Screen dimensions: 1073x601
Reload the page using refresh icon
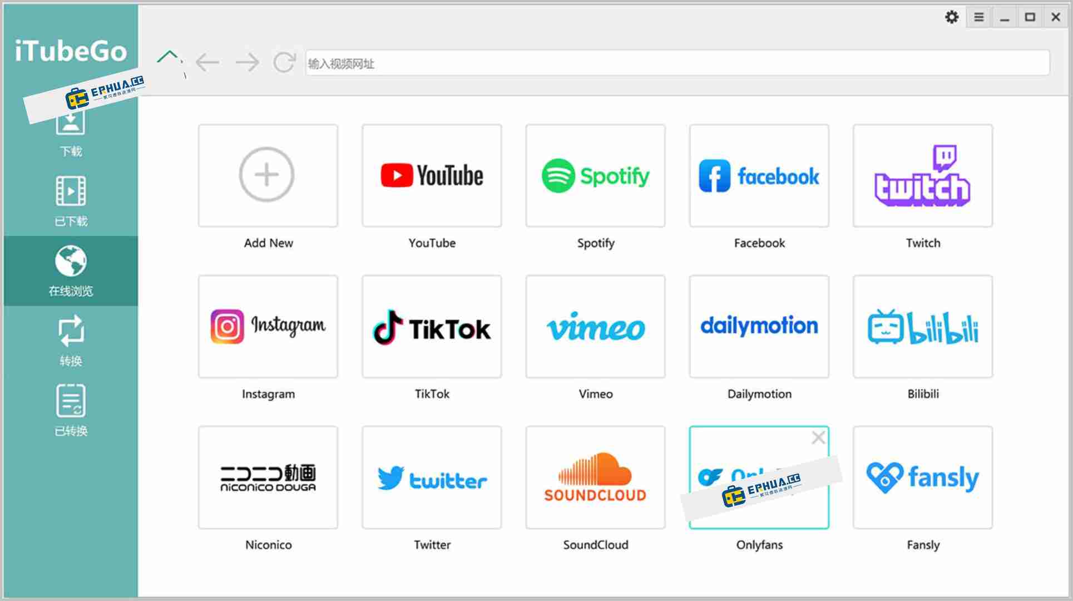284,62
